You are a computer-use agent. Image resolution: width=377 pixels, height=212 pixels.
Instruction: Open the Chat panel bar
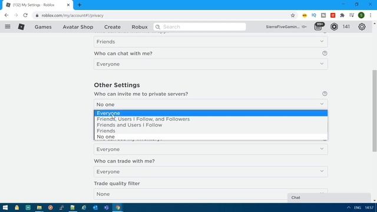tap(329, 198)
